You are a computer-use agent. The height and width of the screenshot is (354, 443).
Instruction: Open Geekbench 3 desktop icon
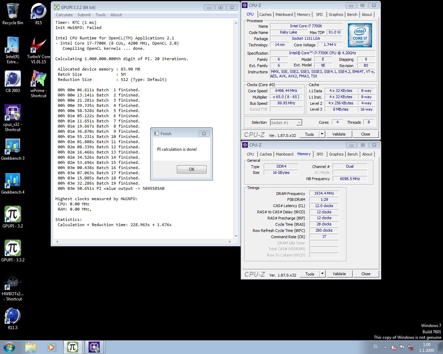tap(13, 149)
